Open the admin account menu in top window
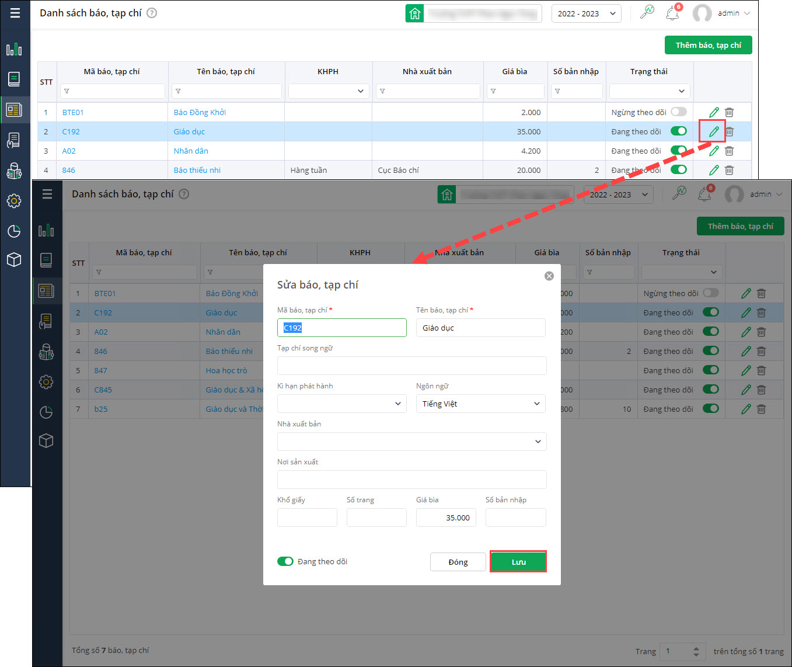The width and height of the screenshot is (792, 667). [x=722, y=13]
